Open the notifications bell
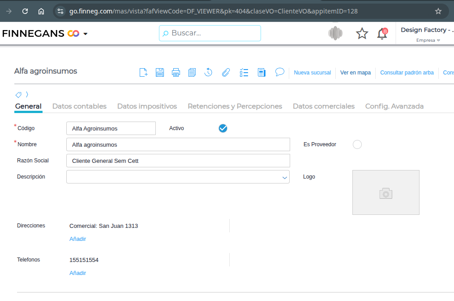The width and height of the screenshot is (454, 301). pyautogui.click(x=382, y=34)
